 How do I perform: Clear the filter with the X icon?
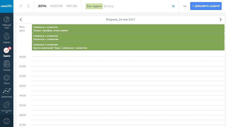pyautogui.click(x=173, y=6)
